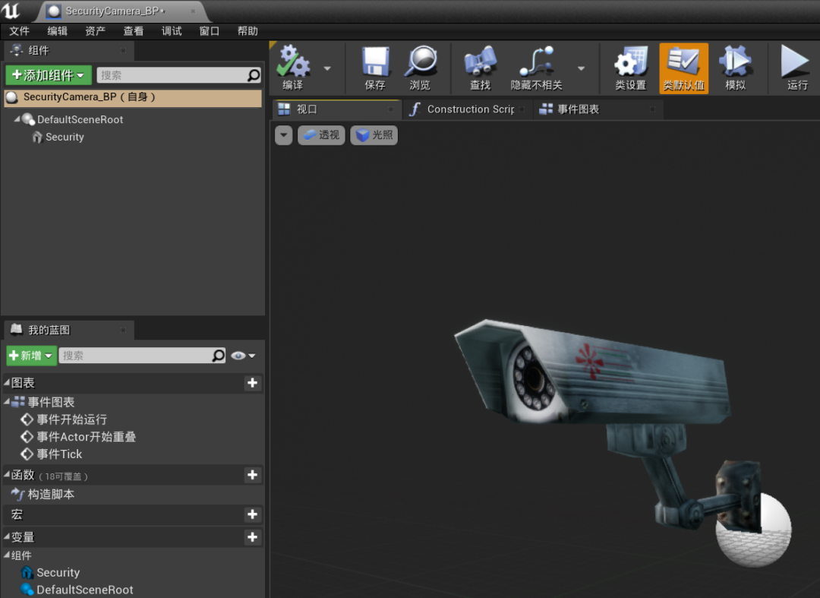
Task: Open the 编辑 menu
Action: 58,31
